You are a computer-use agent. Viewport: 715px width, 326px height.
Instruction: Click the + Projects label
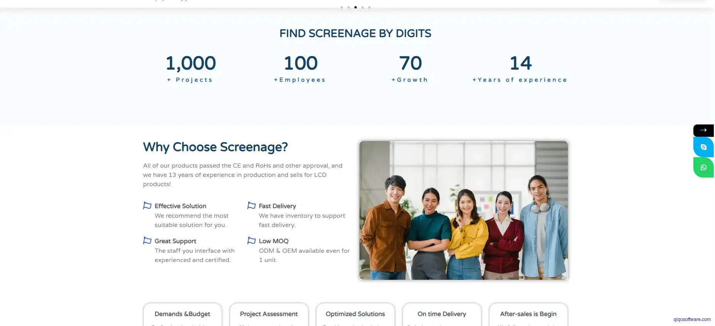[190, 80]
